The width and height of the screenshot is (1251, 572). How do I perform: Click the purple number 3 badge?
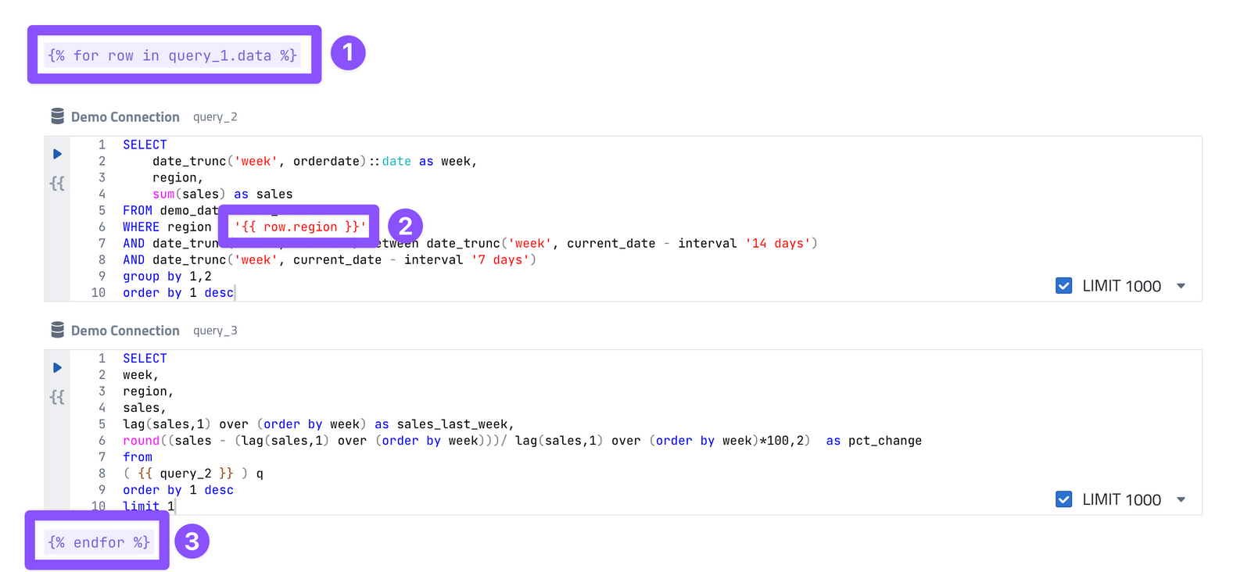[x=192, y=542]
